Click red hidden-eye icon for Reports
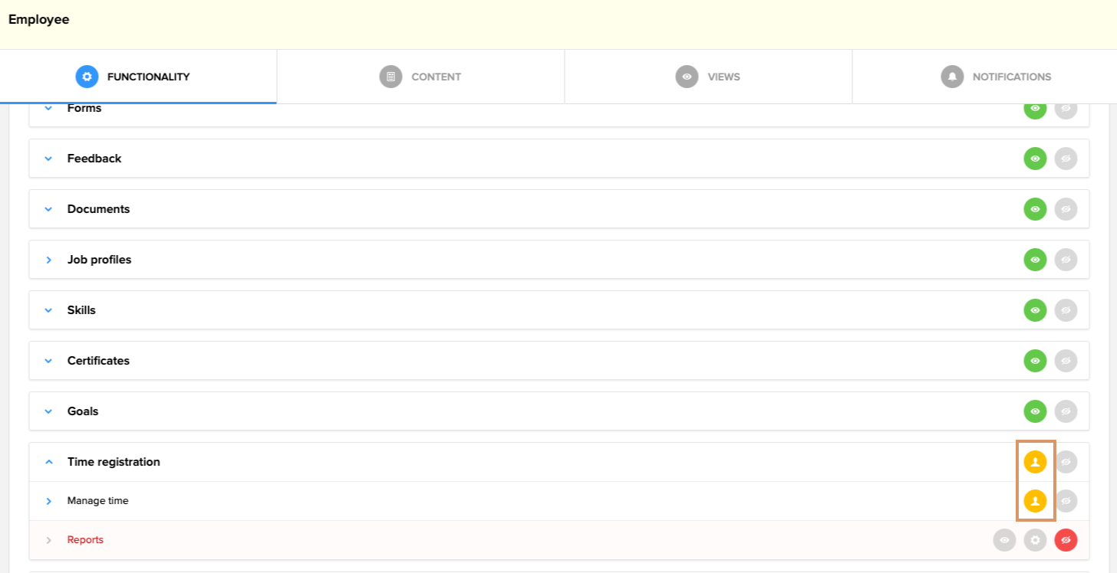 point(1066,540)
